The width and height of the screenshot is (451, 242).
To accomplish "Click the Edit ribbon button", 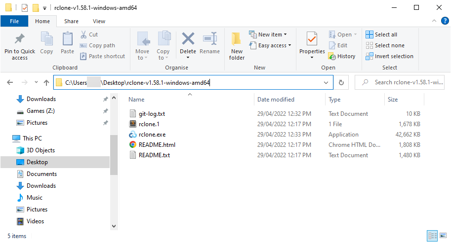I will coord(338,45).
